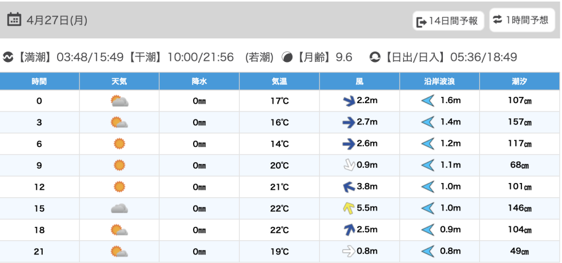Screen dimensions: 562x263
Task: Click the sunny weather icon at hour 6
Action: coord(119,144)
